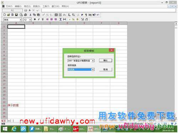Click the P toolbar icon
Viewport: 178px width, 133px height.
82,15
